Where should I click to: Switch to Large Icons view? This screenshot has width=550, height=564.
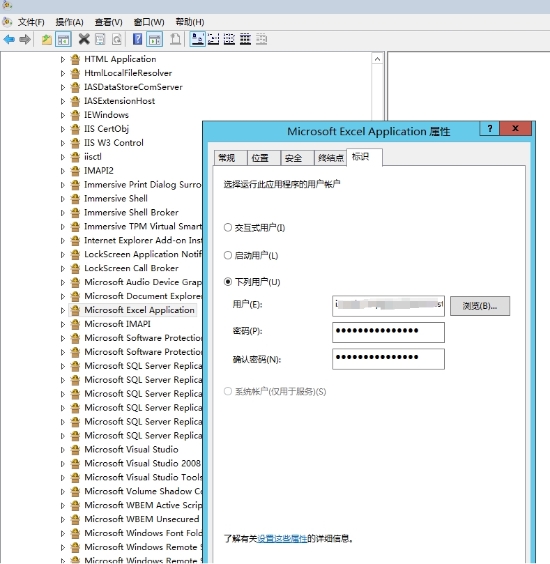pyautogui.click(x=197, y=39)
